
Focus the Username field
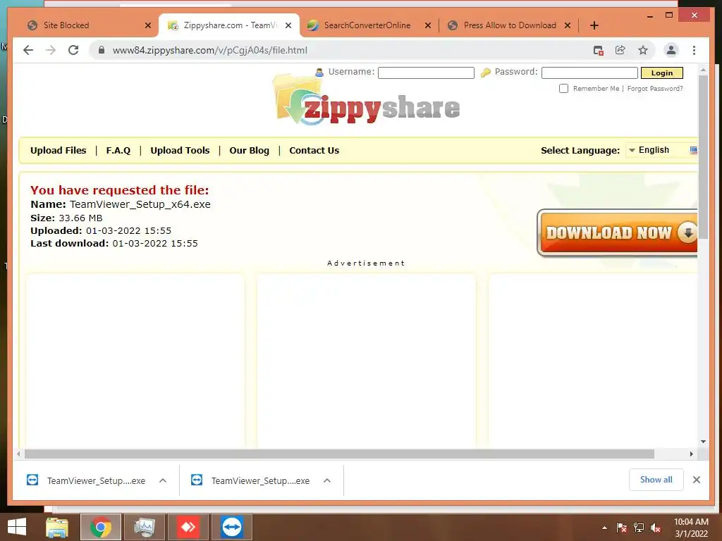click(426, 73)
